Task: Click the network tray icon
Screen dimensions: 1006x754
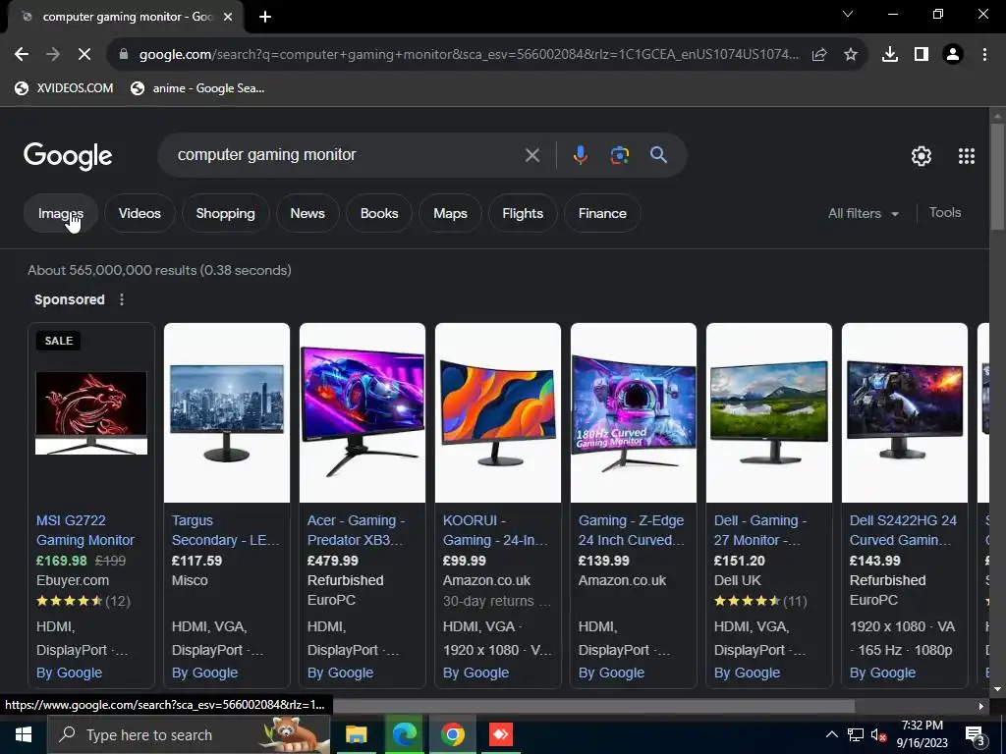Action: pos(856,734)
